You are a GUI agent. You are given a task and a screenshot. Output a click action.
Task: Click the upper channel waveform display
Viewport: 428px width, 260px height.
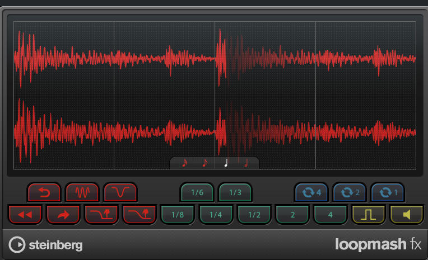coord(215,58)
